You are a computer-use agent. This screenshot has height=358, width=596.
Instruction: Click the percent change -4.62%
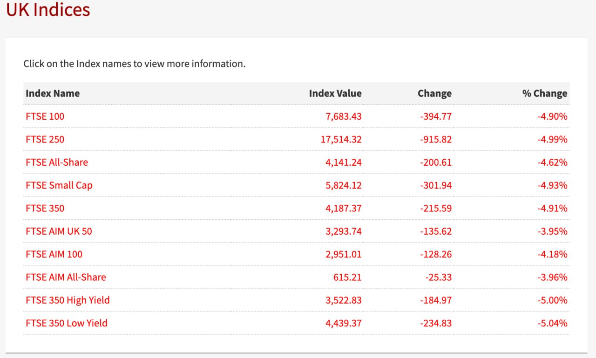(x=553, y=162)
